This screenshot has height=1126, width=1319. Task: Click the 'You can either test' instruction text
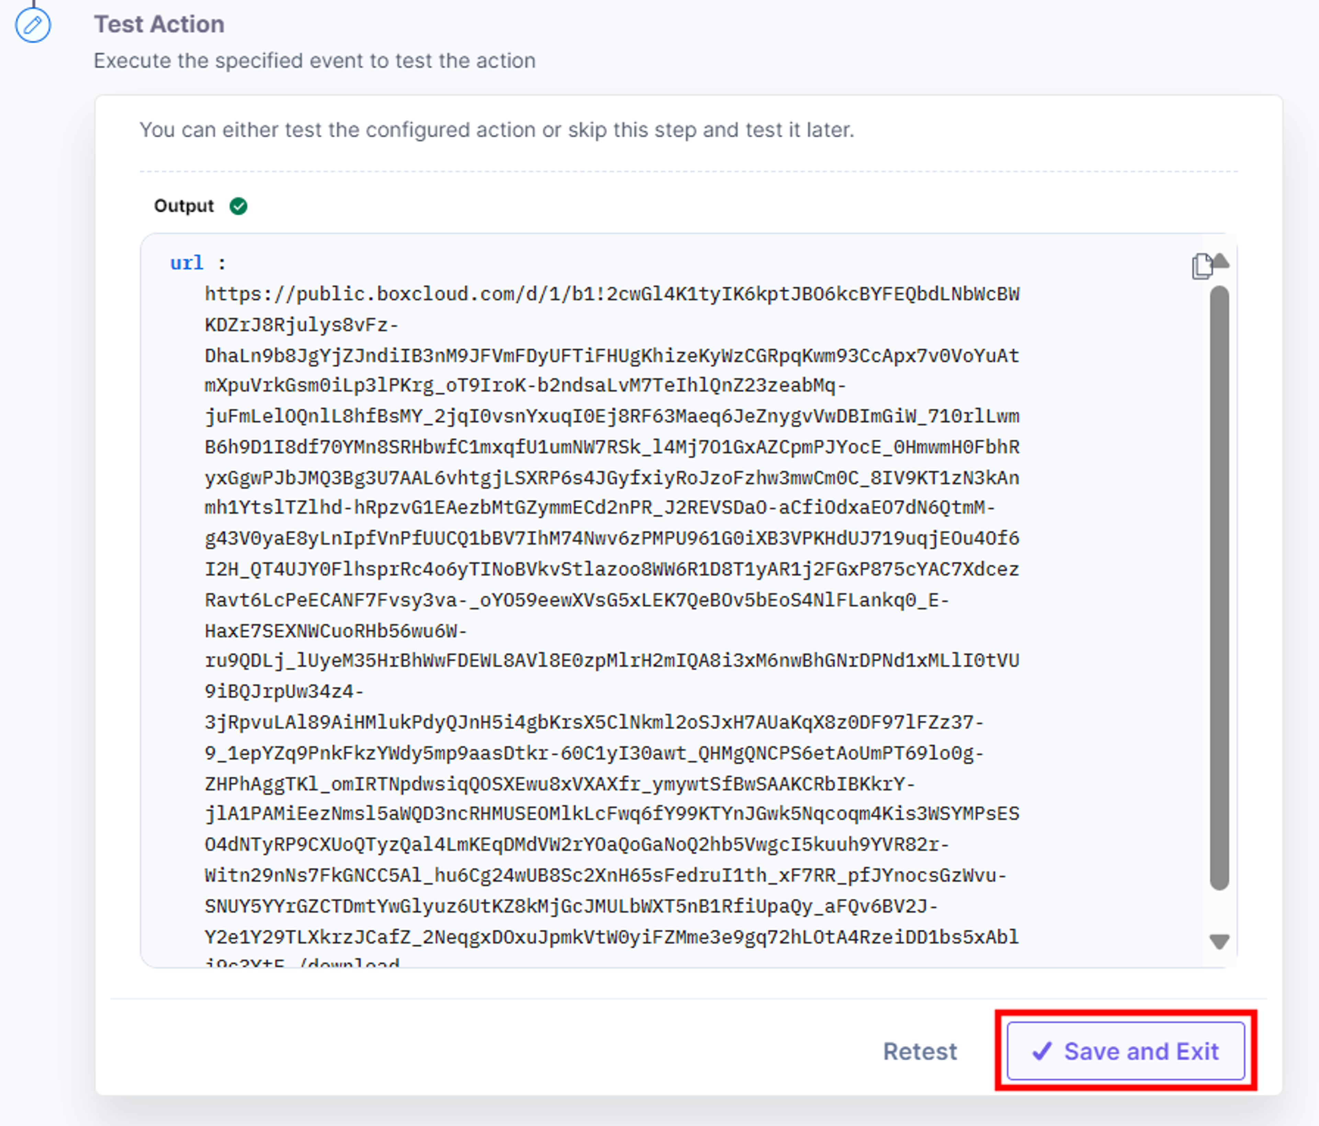497,130
